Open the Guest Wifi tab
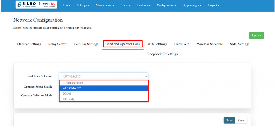The image size is (275, 128). click(182, 44)
